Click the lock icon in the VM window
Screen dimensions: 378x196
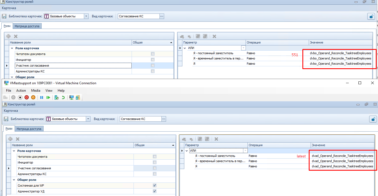(x=373, y=119)
